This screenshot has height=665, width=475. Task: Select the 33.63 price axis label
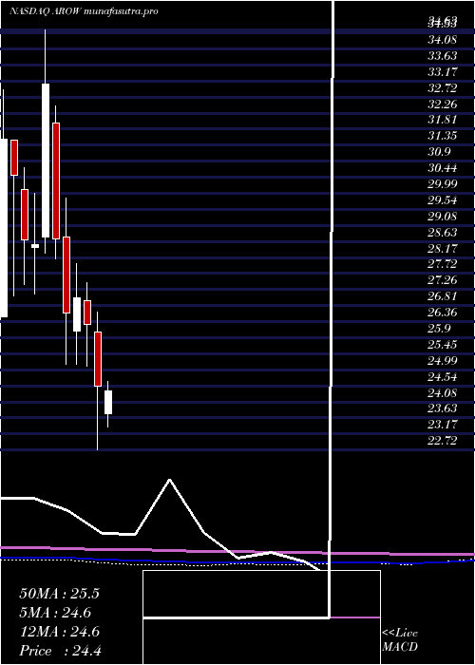click(x=443, y=56)
